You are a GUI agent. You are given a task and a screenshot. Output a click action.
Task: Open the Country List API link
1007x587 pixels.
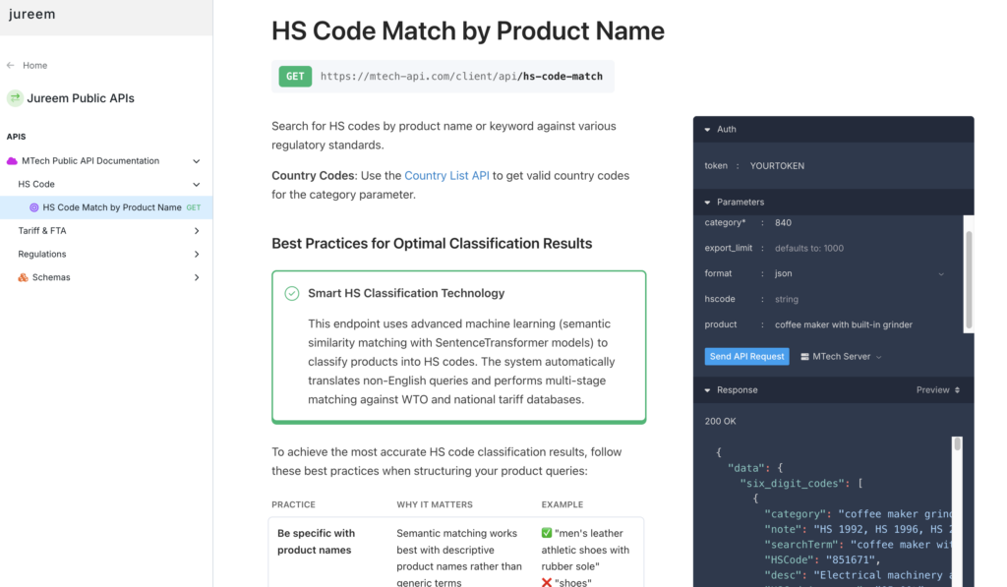click(446, 175)
